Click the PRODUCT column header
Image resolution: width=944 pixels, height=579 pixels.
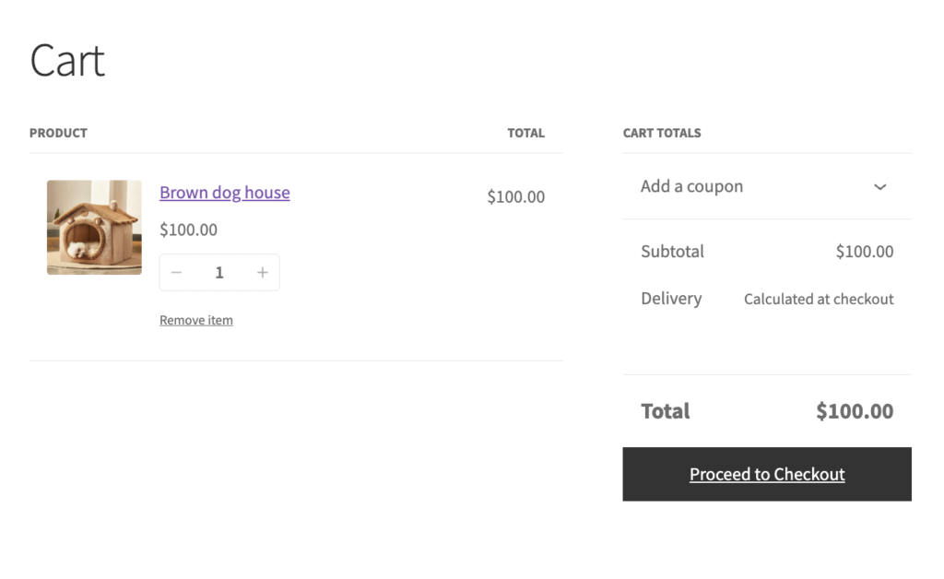pos(58,133)
